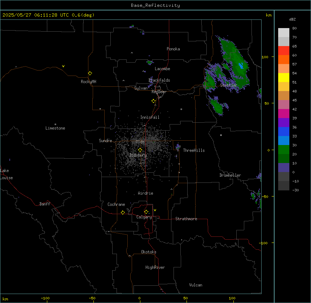Select the dusty pink legend swatch
The height and width of the screenshot is (303, 311).
tap(284, 104)
